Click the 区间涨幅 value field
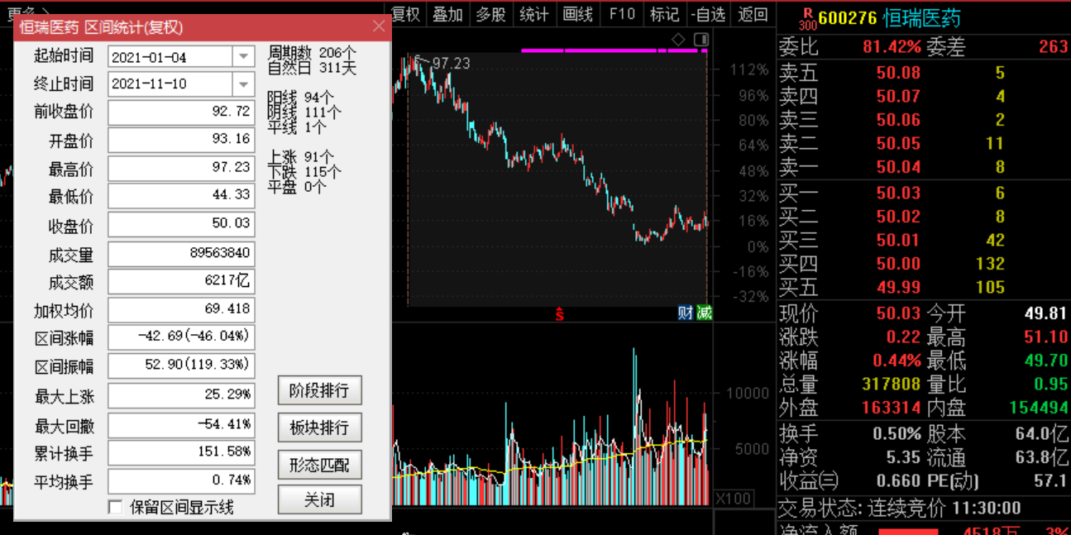The width and height of the screenshot is (1071, 535). (181, 337)
